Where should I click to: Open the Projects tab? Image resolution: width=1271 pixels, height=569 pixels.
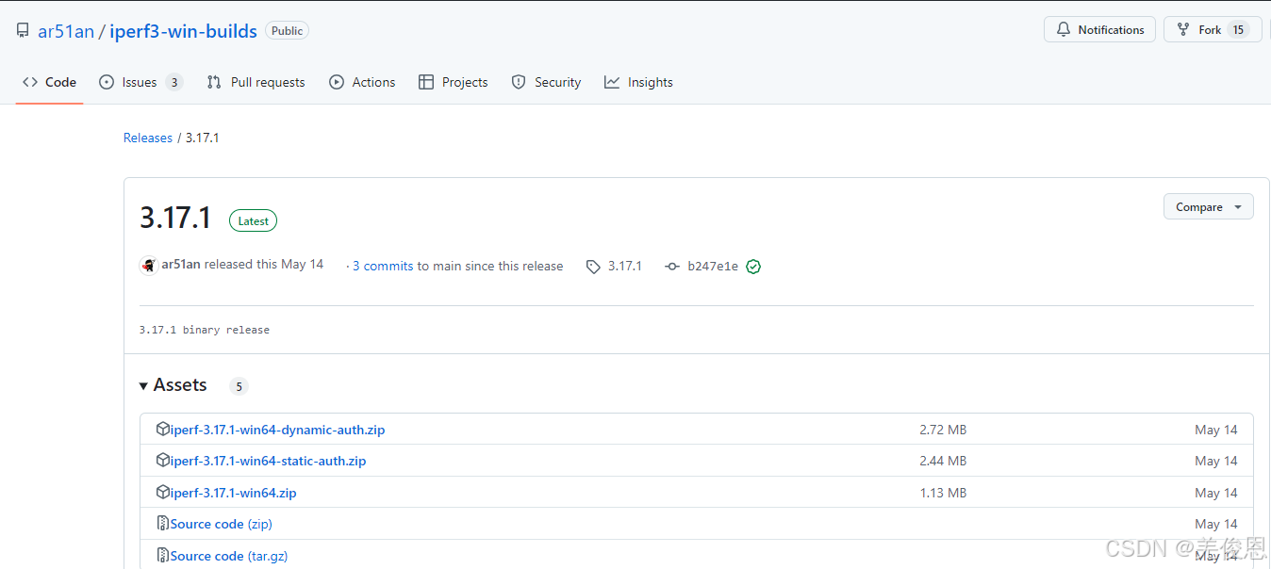point(454,82)
